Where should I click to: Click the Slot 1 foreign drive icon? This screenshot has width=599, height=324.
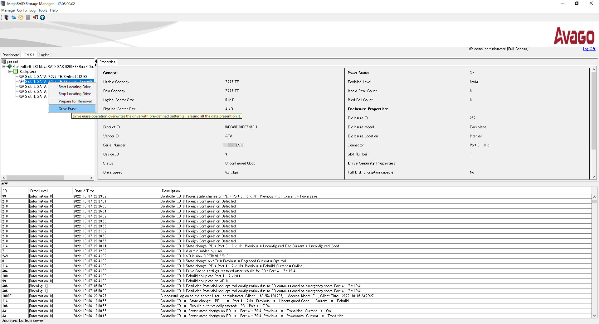click(22, 81)
